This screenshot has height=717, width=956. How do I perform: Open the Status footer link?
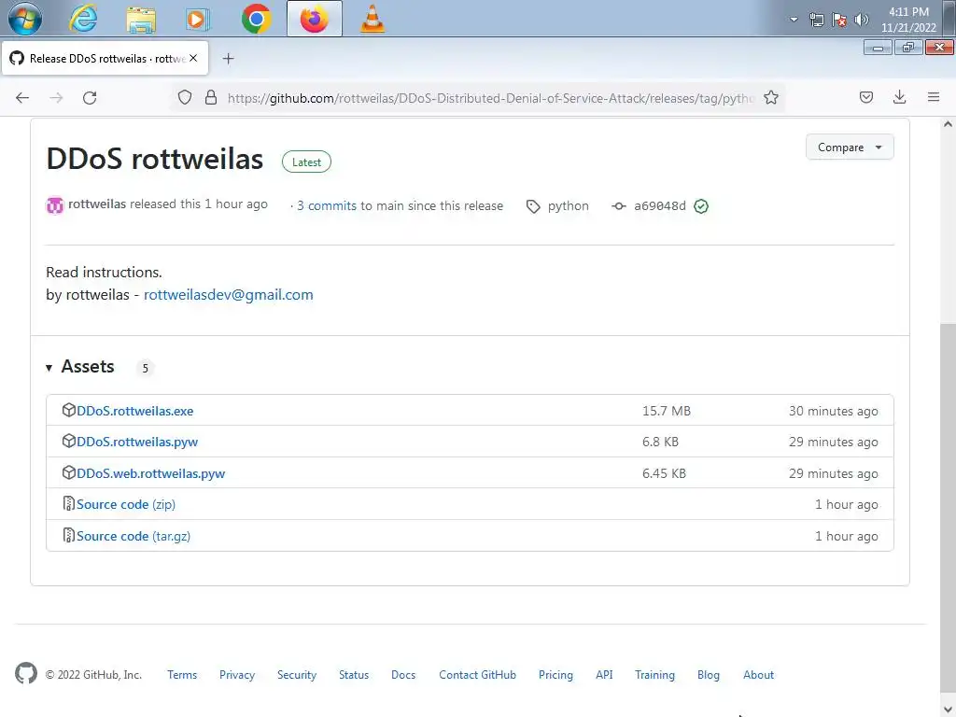click(x=354, y=675)
